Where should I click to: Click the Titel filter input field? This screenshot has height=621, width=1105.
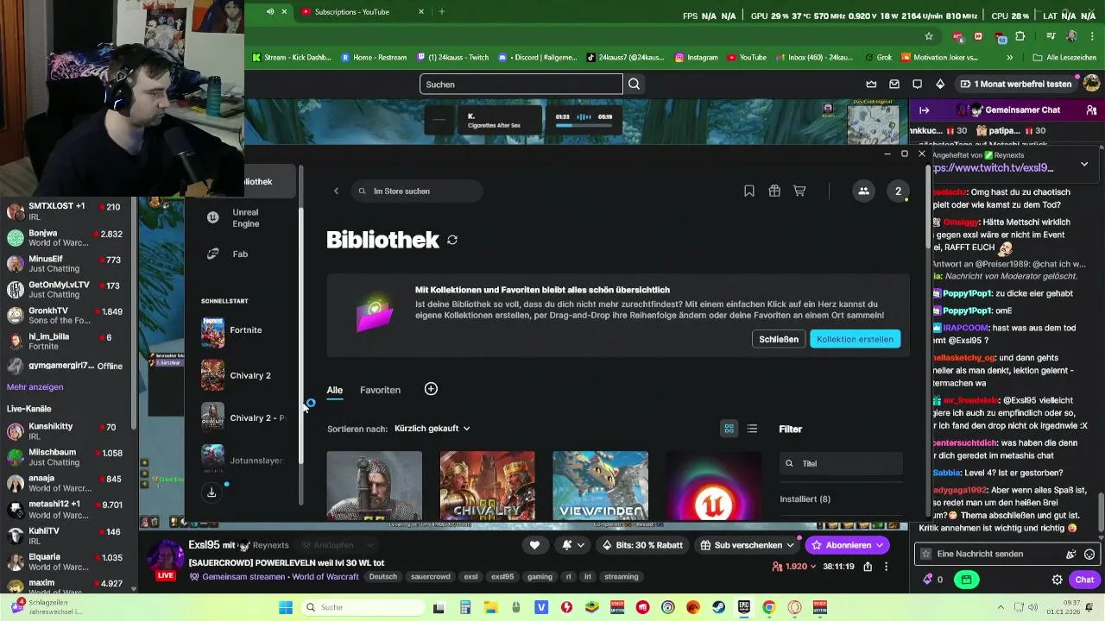coord(842,463)
